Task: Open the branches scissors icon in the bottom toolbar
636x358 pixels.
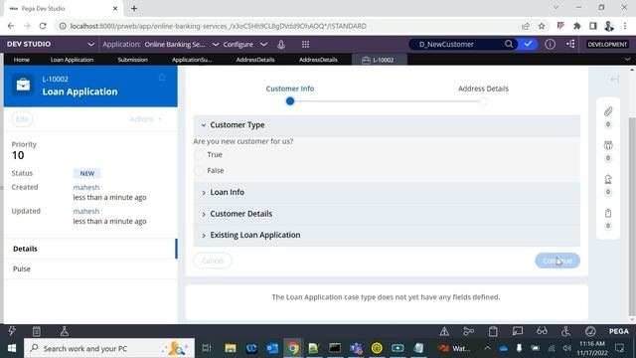Action: (468, 331)
